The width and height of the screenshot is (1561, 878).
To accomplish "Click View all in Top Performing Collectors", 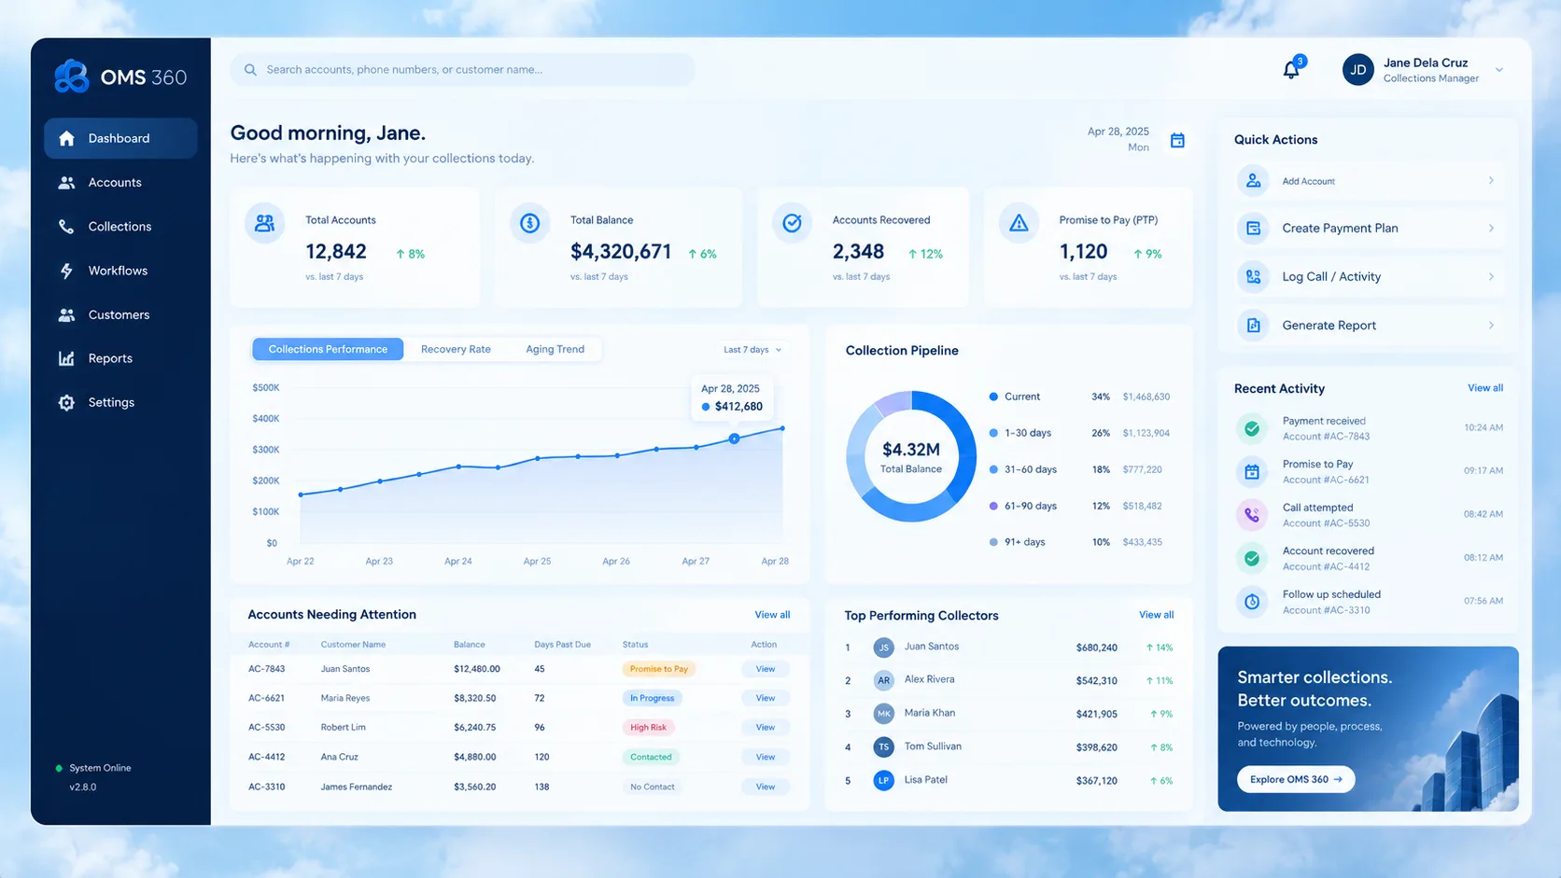I will 1156,615.
